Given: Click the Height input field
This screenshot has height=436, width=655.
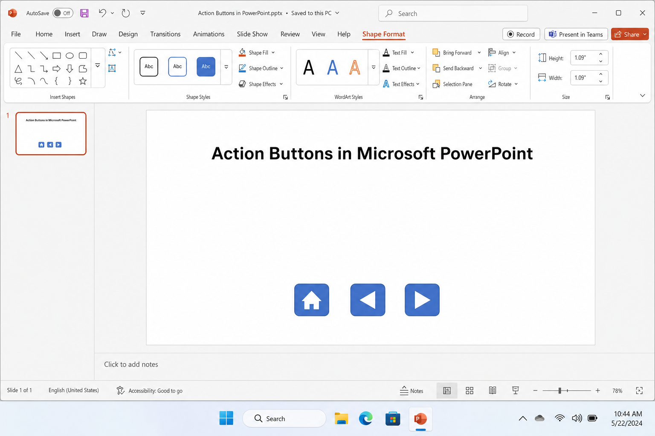Looking at the screenshot, I should point(583,57).
